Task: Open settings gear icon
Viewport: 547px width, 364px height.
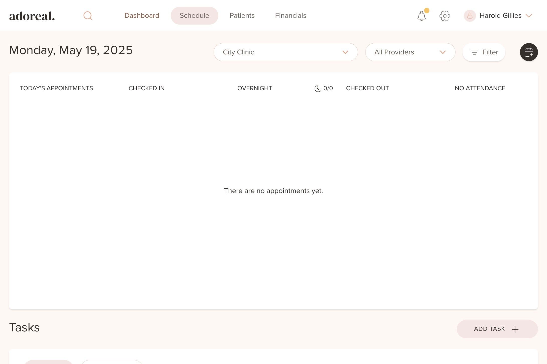Action: click(445, 16)
